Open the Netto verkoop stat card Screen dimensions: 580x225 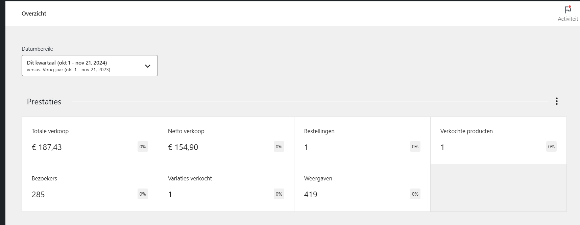[x=226, y=141]
